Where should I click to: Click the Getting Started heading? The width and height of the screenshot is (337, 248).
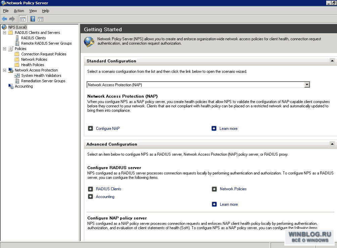(x=103, y=30)
